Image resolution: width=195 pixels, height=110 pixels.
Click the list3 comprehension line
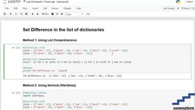(77, 62)
